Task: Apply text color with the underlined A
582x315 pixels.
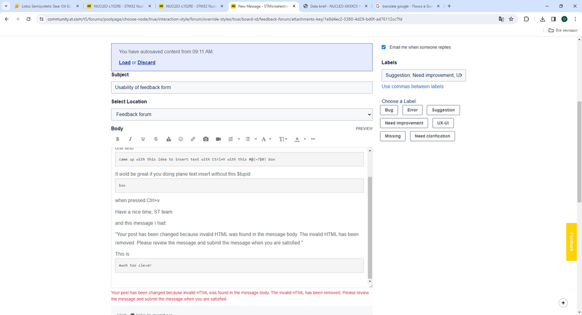Action: point(297,139)
